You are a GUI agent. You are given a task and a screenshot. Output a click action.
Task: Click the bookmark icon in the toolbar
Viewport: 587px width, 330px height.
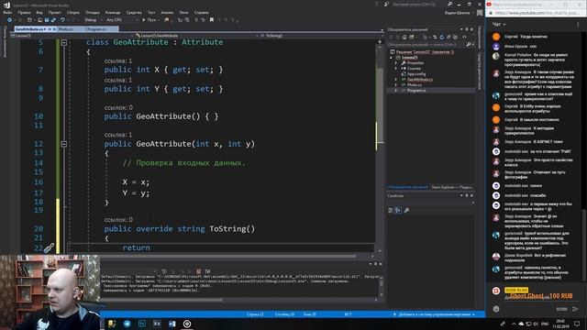point(212,20)
